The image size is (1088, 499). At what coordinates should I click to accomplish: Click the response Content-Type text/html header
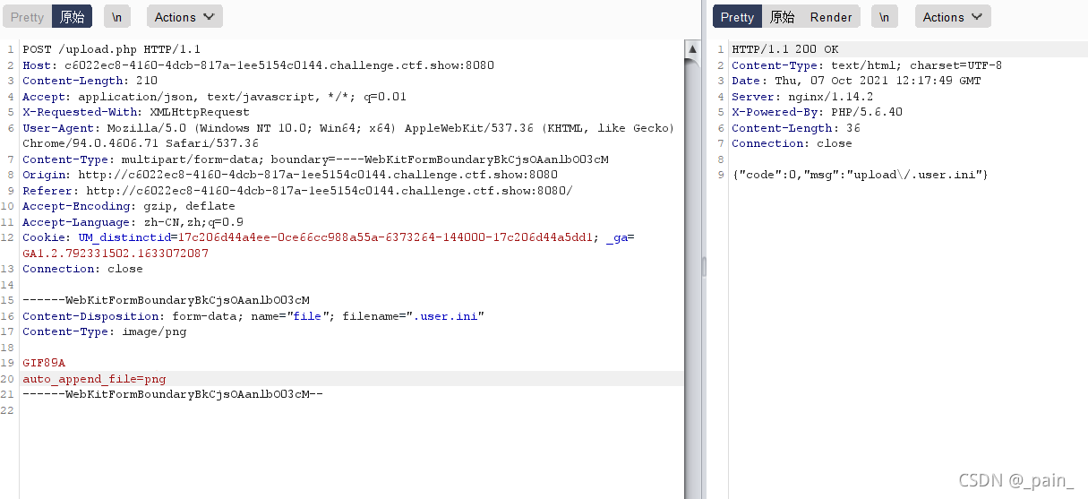867,65
